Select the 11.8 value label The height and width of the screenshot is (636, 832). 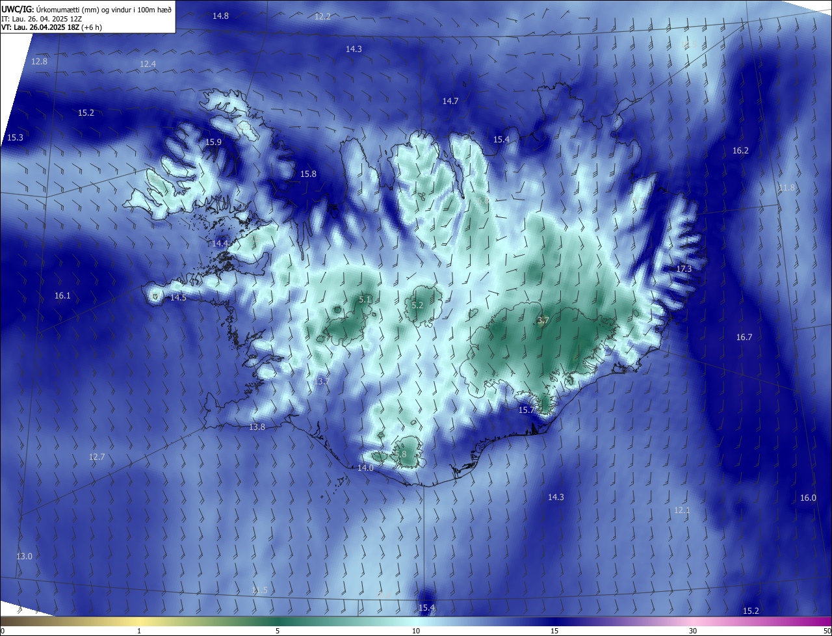[786, 187]
